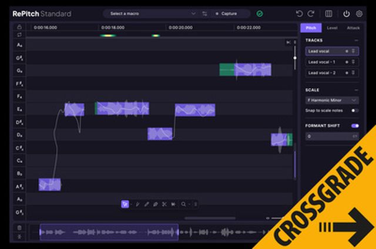
Task: Select the Lead vocal - 2 track
Action: click(x=323, y=73)
